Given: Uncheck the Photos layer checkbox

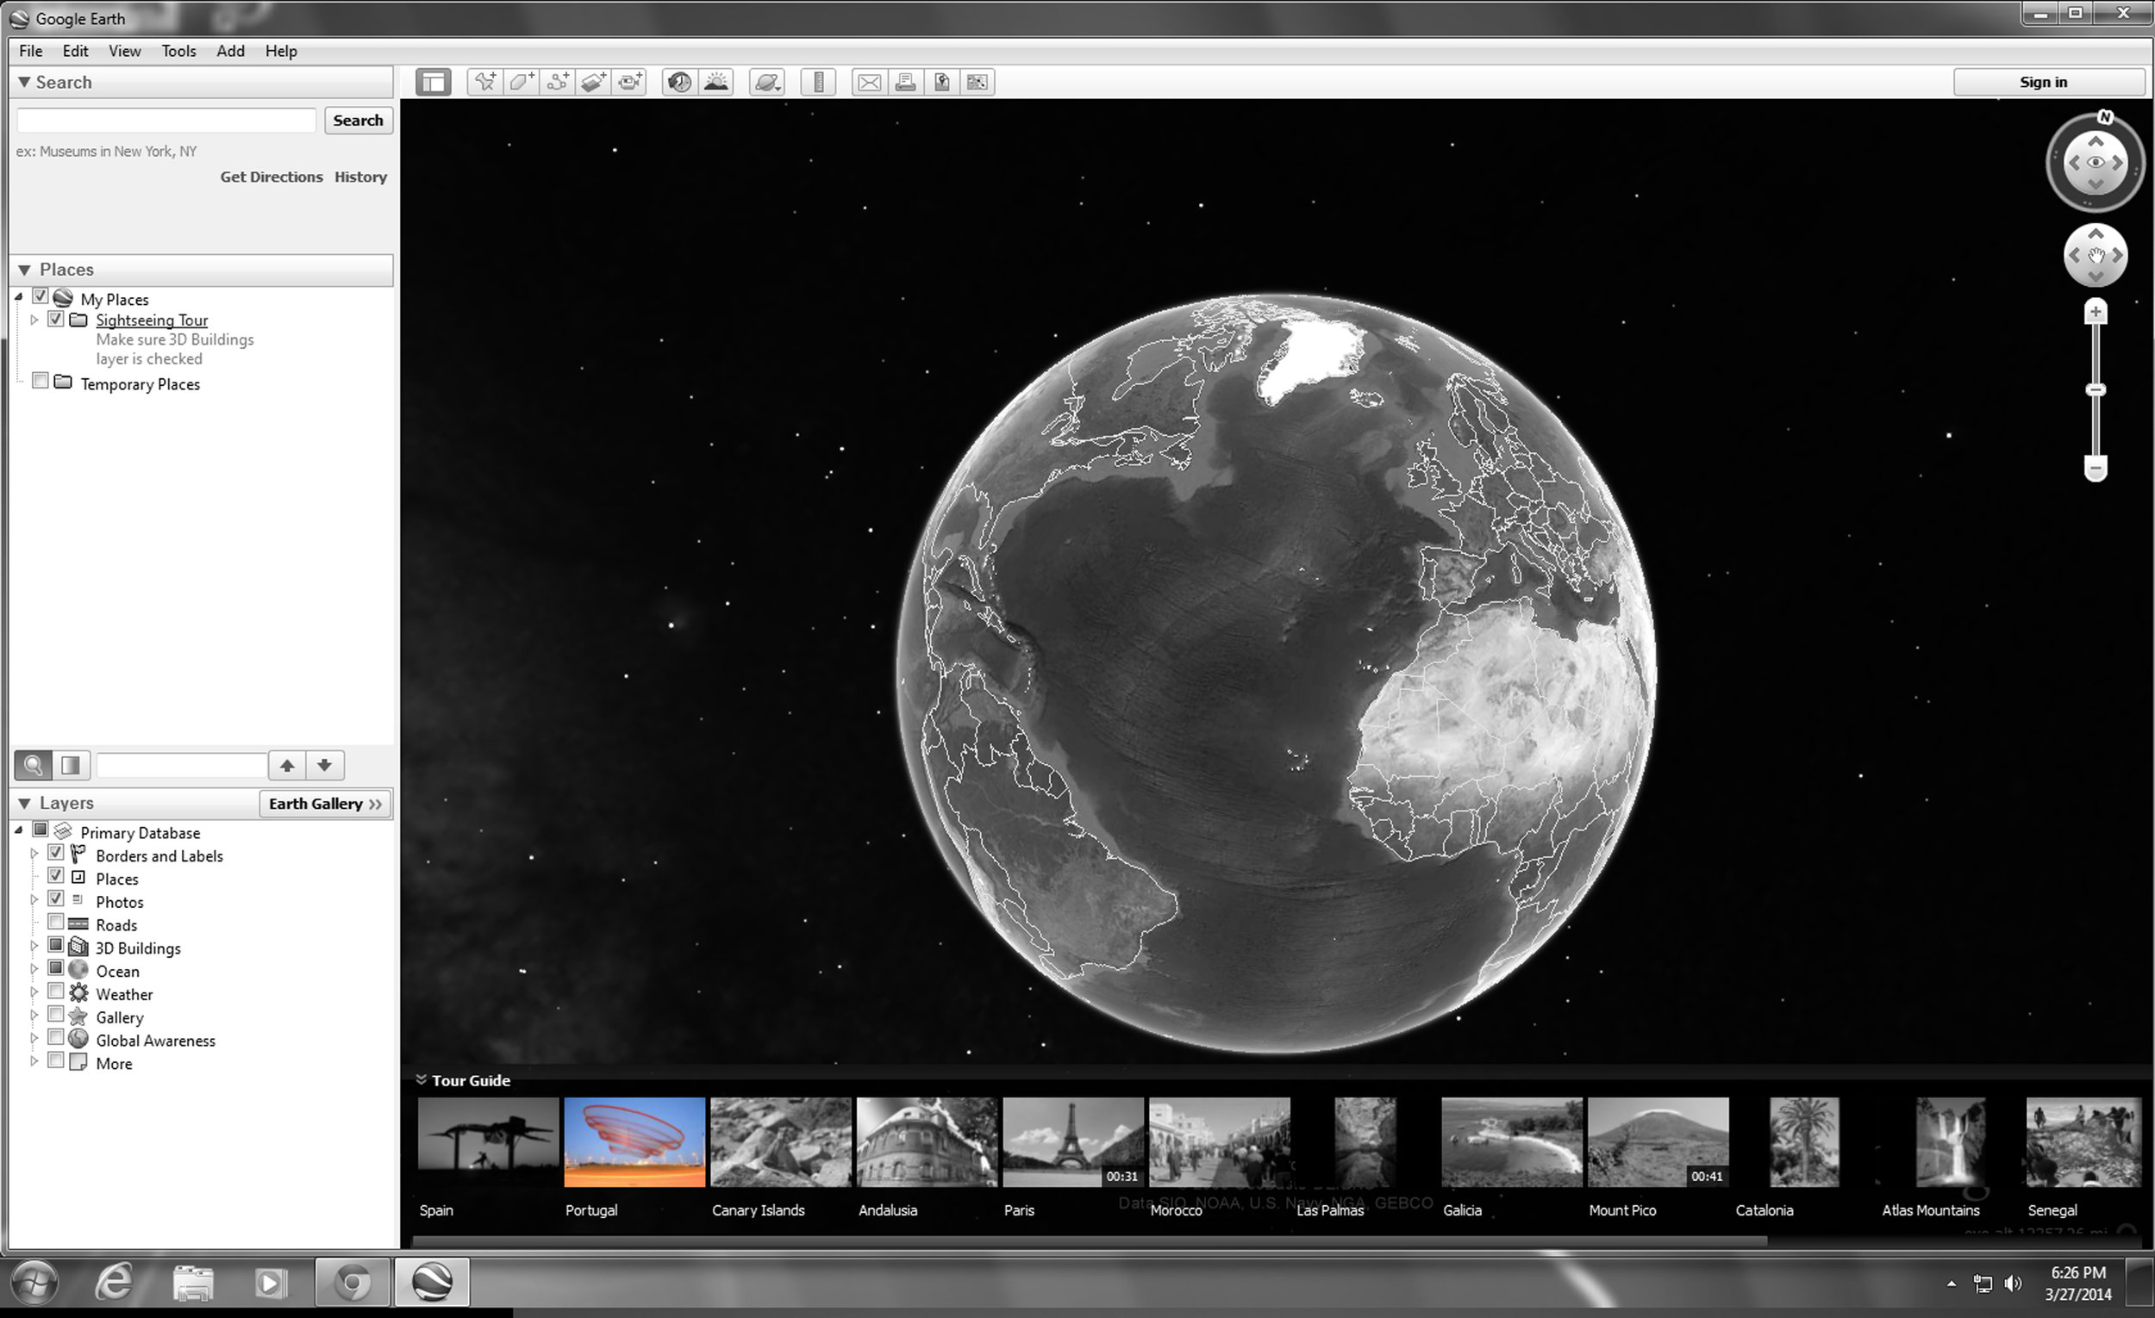Looking at the screenshot, I should click(x=56, y=898).
